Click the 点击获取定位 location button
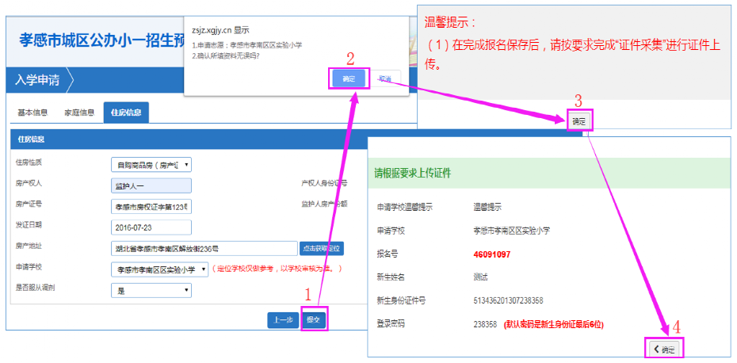Screen dimensions: 737x363 (x=322, y=249)
